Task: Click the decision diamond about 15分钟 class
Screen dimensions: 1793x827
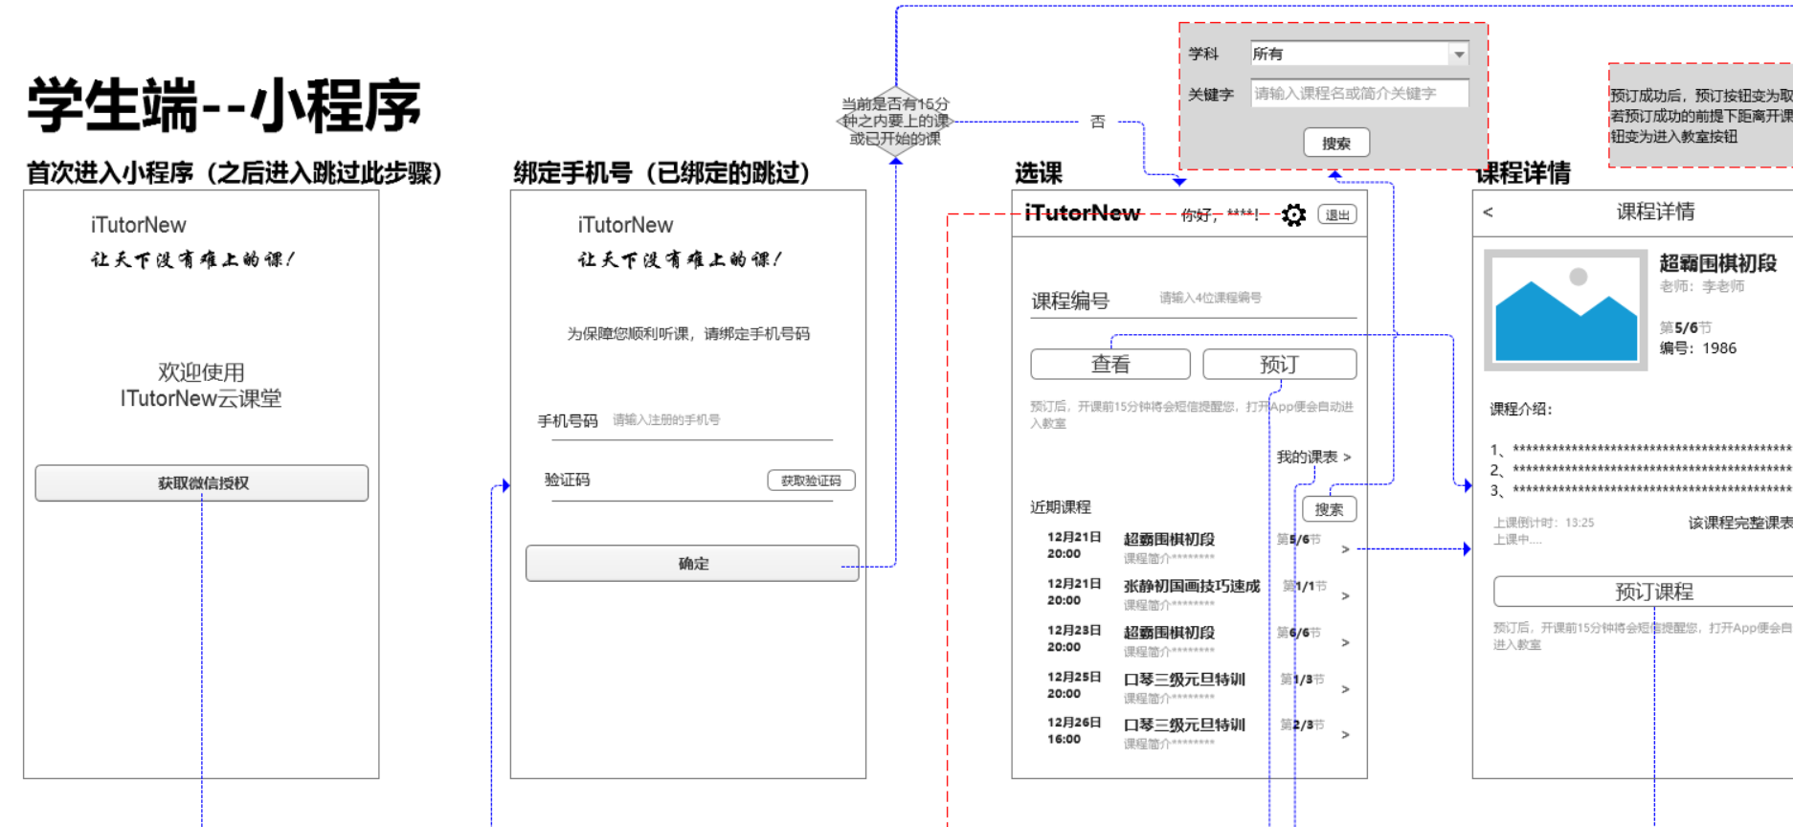Action: [x=895, y=122]
